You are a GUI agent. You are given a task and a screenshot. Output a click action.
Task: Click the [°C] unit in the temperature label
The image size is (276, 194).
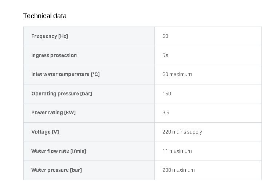point(95,74)
